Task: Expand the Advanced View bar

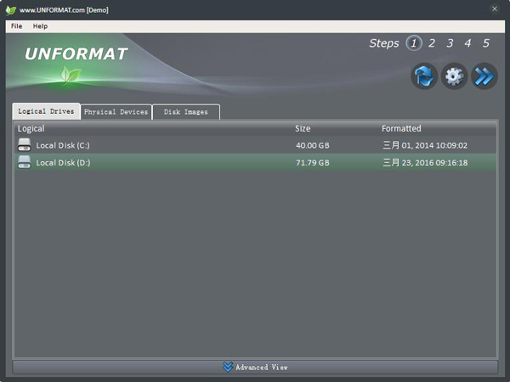Action: [255, 367]
